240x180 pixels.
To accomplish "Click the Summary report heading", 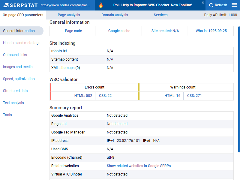I will pos(66,108).
